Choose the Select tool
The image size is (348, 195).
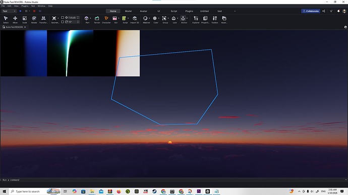point(6,20)
